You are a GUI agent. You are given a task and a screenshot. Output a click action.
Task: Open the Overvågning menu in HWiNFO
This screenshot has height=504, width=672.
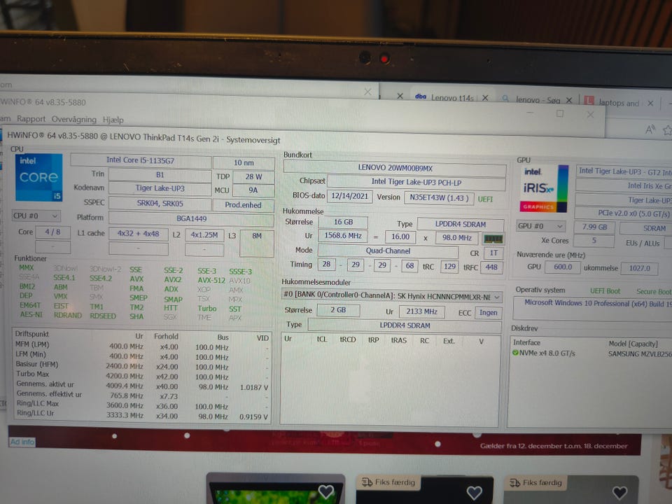click(73, 119)
